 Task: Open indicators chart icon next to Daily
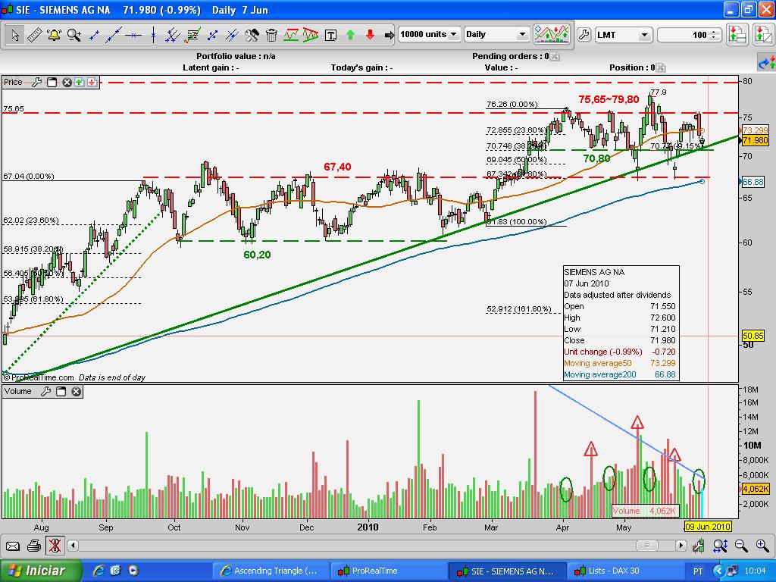[552, 34]
